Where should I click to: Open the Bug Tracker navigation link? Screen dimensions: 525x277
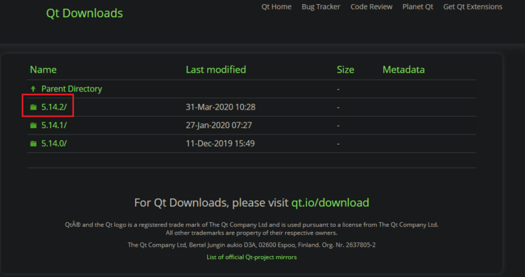pyautogui.click(x=321, y=7)
